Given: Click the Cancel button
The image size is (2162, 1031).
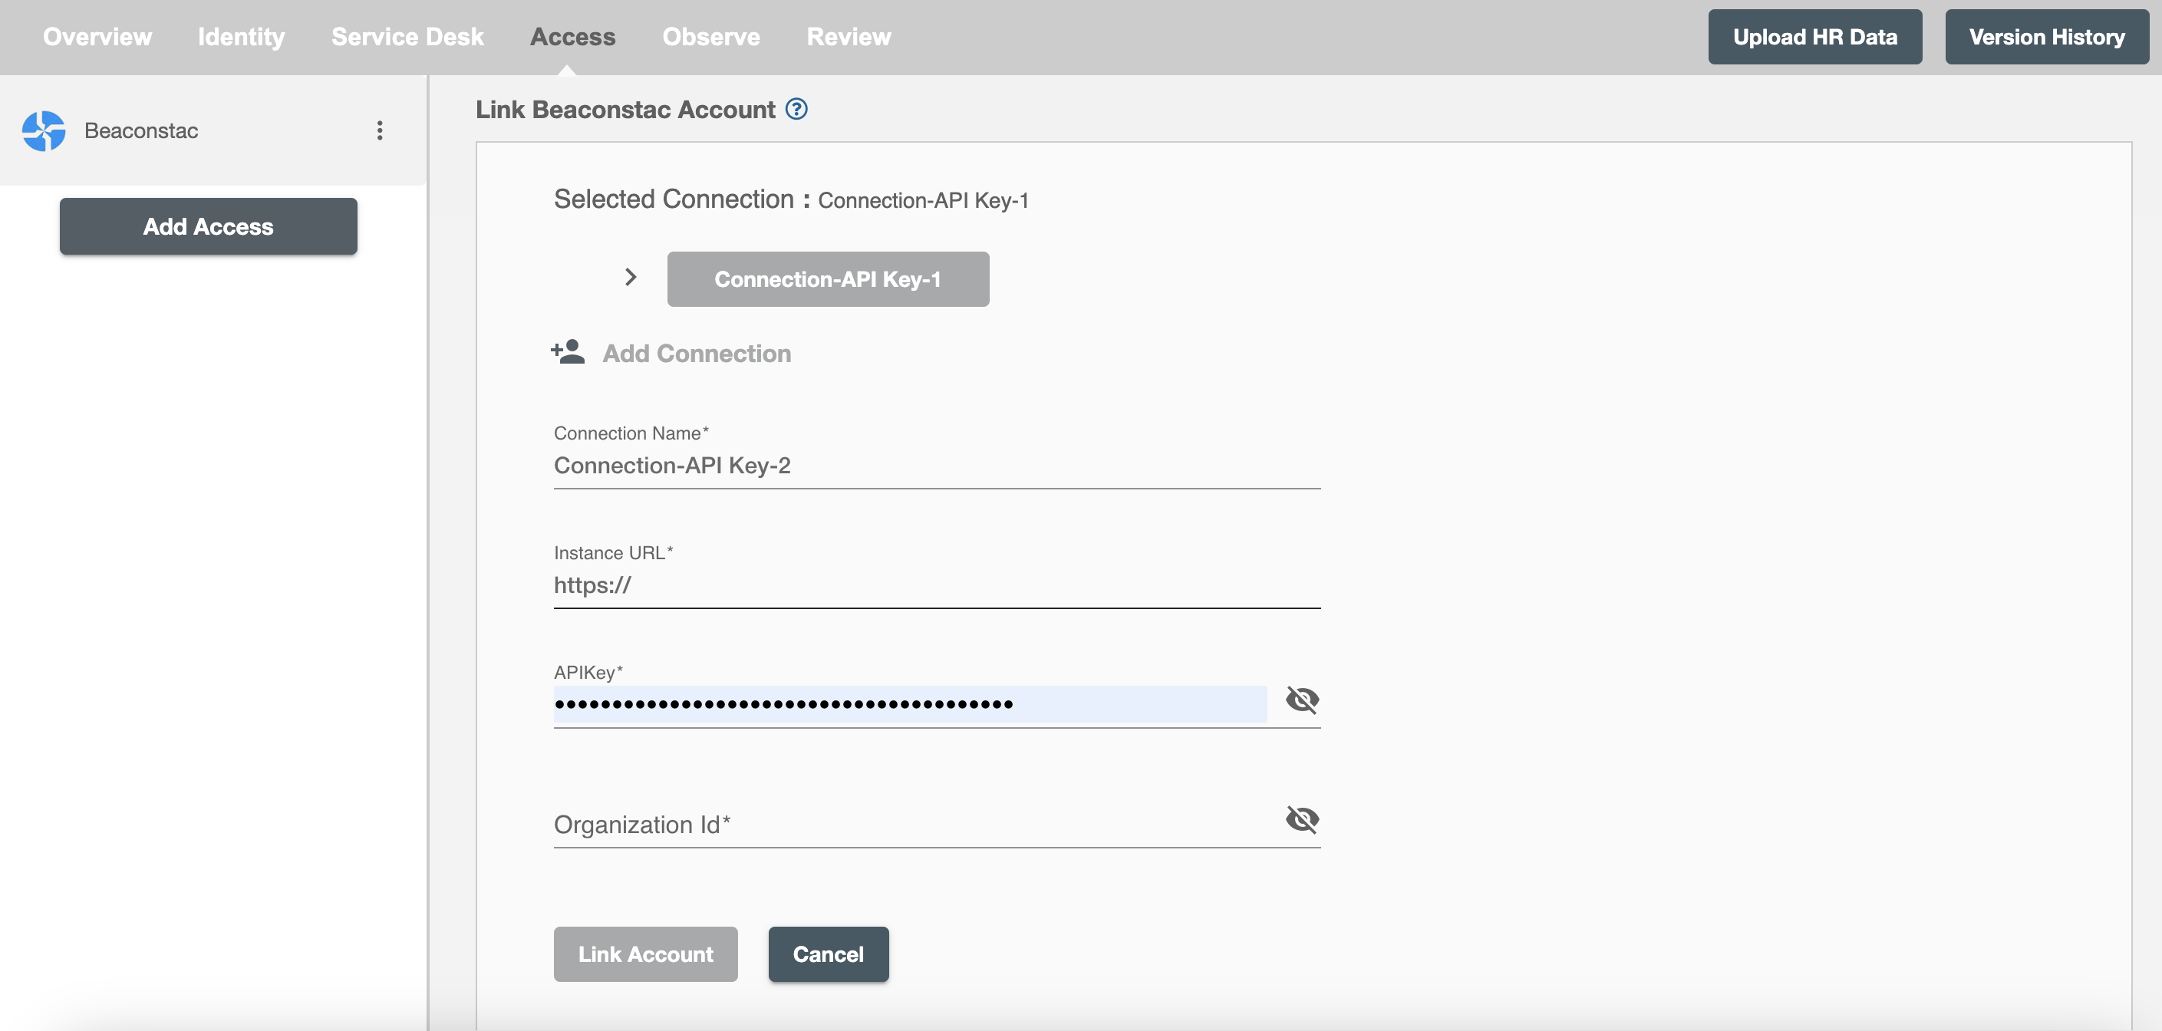Looking at the screenshot, I should [x=829, y=954].
